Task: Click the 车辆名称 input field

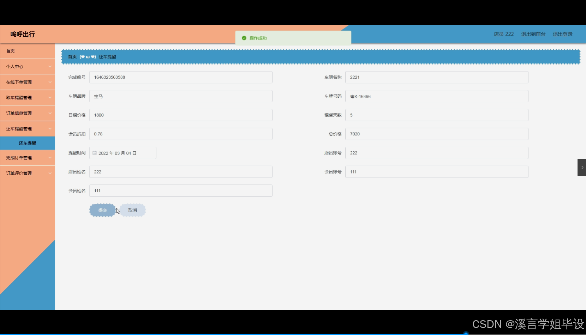Action: pos(437,77)
